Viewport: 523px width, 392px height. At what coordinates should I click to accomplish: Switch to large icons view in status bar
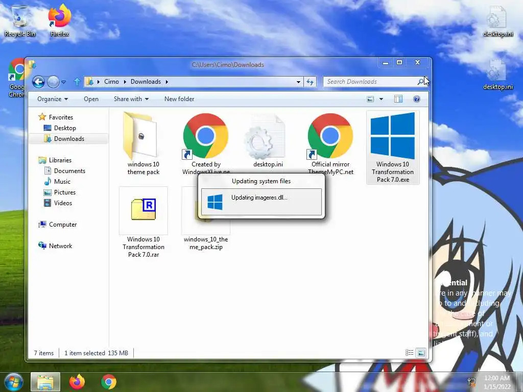[x=421, y=353]
